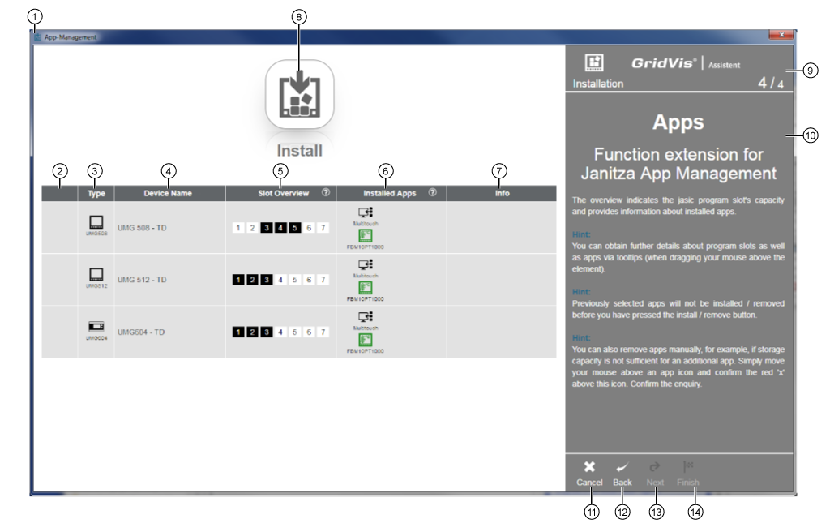This screenshot has width=830, height=532.
Task: Click the GridVis Assistent logo icon
Action: (x=594, y=62)
